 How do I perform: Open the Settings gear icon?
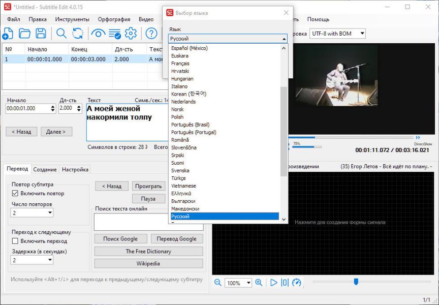(131, 34)
